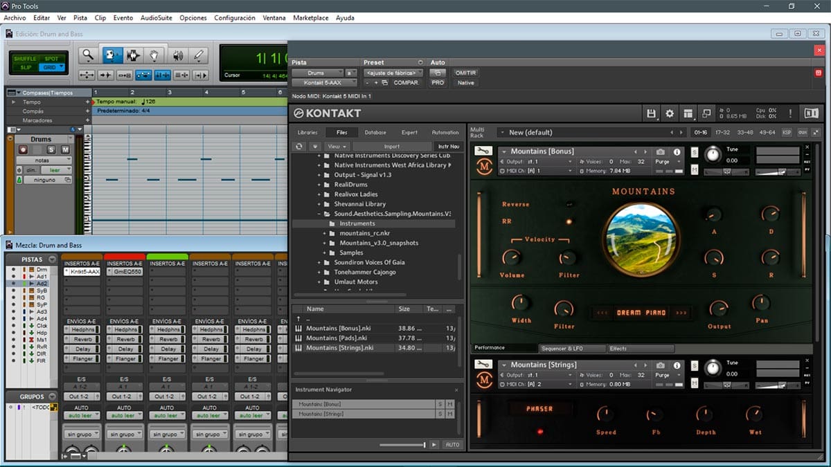This screenshot has height=467, width=831.
Task: Open Kontakt options gear icon
Action: pos(670,113)
